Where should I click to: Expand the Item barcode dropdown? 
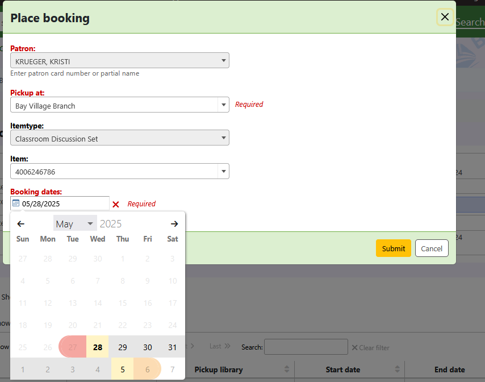pos(224,171)
